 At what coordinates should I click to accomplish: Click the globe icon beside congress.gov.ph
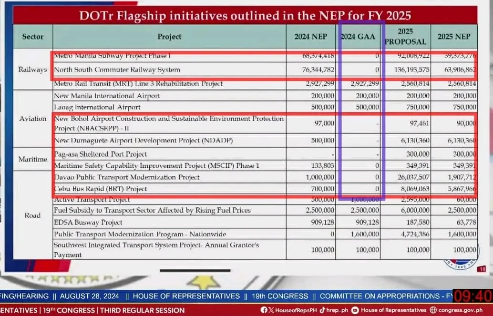pos(433,310)
